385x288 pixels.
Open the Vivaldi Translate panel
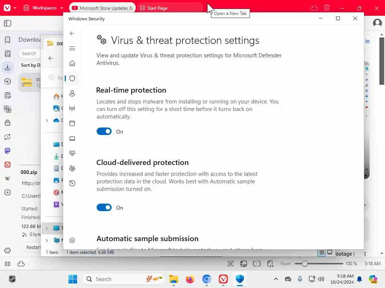pos(8,109)
